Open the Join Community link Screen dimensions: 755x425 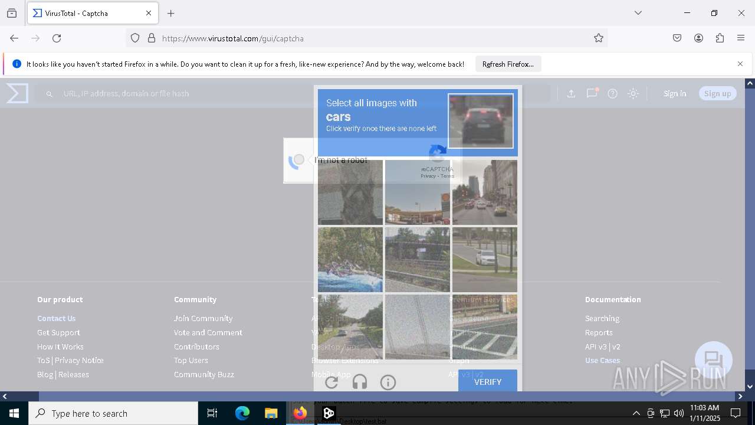[x=203, y=318]
